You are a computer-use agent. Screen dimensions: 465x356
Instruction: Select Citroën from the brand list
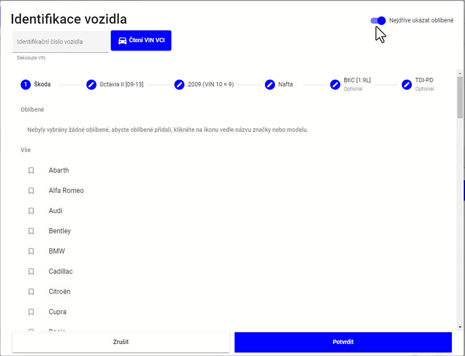(x=59, y=292)
